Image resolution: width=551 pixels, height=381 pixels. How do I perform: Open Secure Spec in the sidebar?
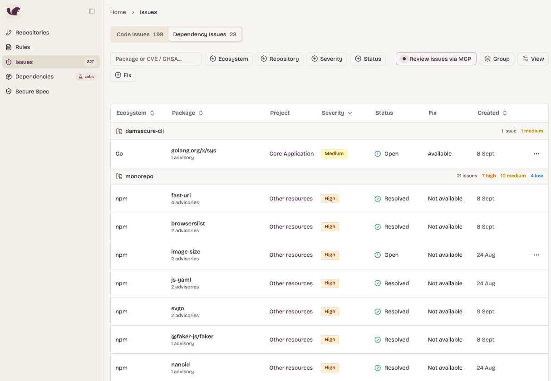point(51,92)
